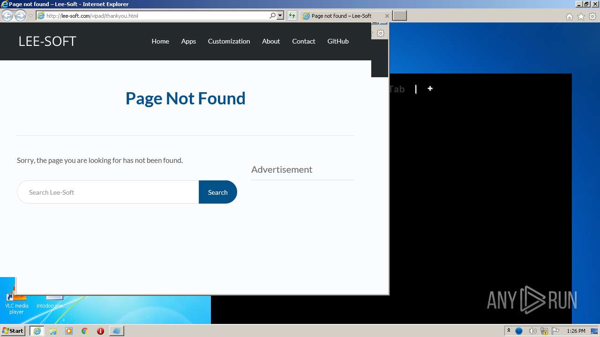Open the Contact menu item
The height and width of the screenshot is (337, 600).
pyautogui.click(x=304, y=41)
